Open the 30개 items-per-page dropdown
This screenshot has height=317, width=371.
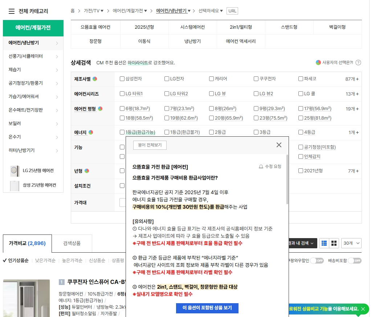pyautogui.click(x=351, y=244)
